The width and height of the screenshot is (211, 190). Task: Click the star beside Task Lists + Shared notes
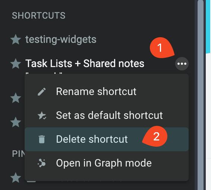(16, 64)
